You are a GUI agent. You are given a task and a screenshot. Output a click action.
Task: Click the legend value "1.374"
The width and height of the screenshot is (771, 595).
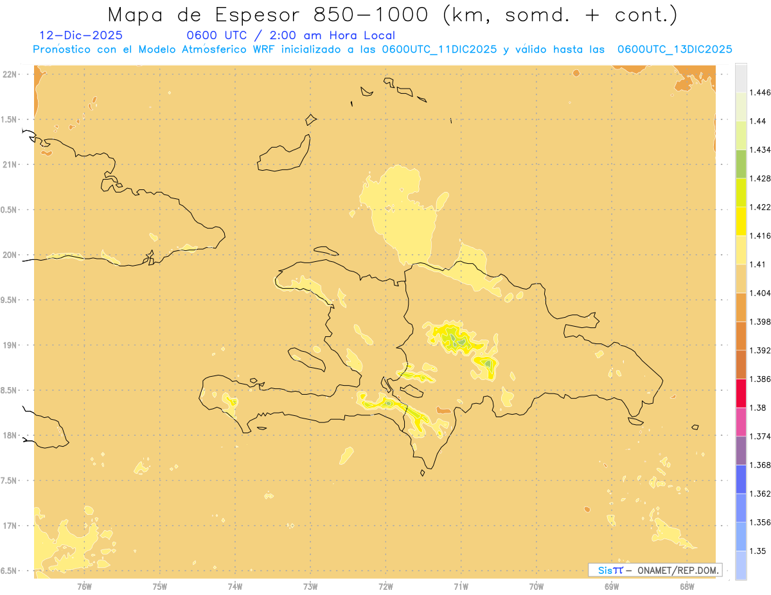point(760,436)
